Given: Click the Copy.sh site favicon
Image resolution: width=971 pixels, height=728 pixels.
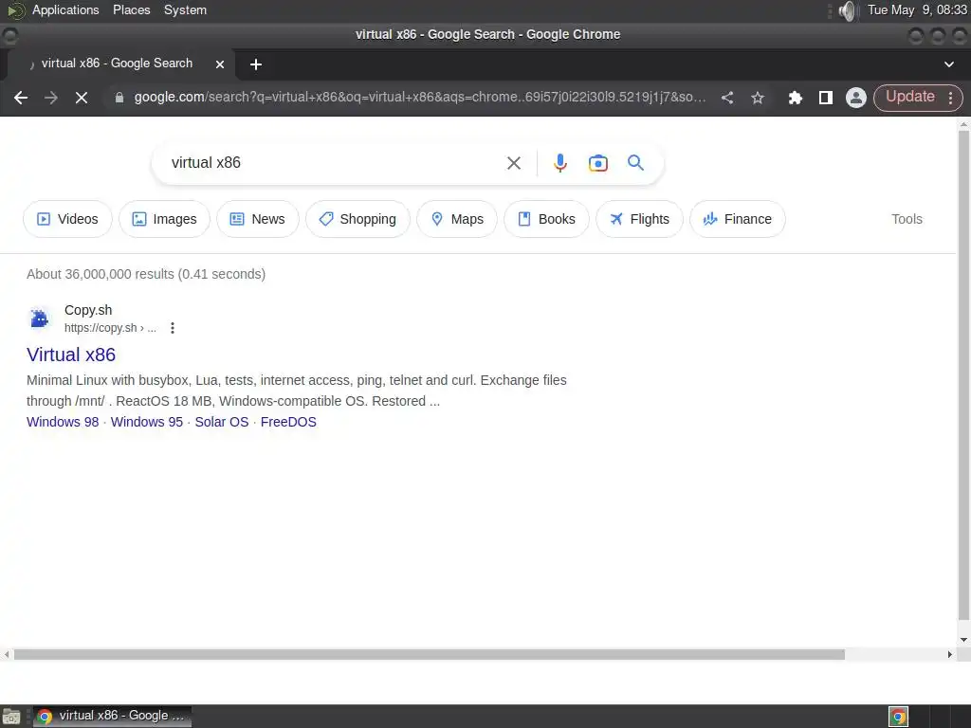Looking at the screenshot, I should tap(40, 318).
